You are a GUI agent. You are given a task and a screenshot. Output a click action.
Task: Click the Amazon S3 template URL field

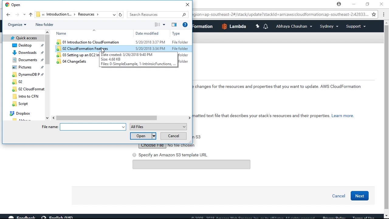[191, 165]
